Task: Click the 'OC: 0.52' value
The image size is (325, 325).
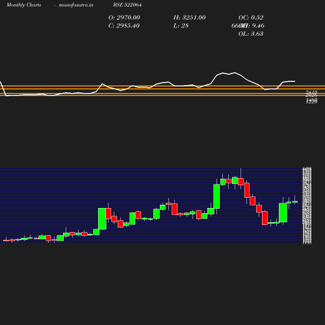Action: point(251,18)
